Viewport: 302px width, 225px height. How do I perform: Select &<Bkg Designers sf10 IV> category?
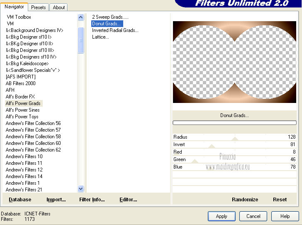31,57
